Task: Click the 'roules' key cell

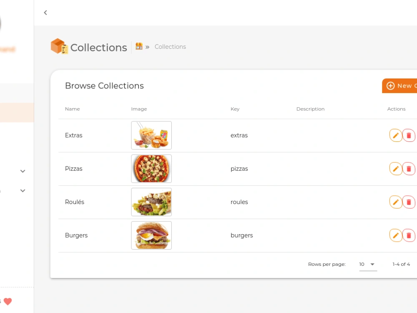Action: coord(239,202)
